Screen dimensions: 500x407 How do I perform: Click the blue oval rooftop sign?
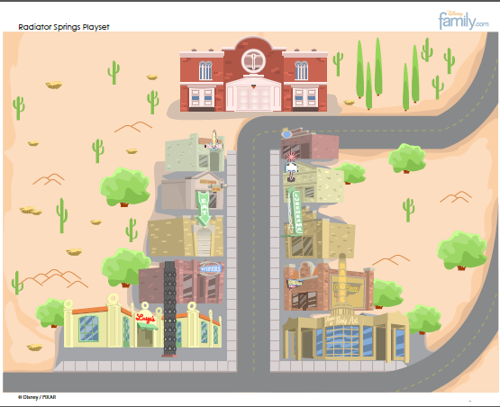tap(287, 134)
